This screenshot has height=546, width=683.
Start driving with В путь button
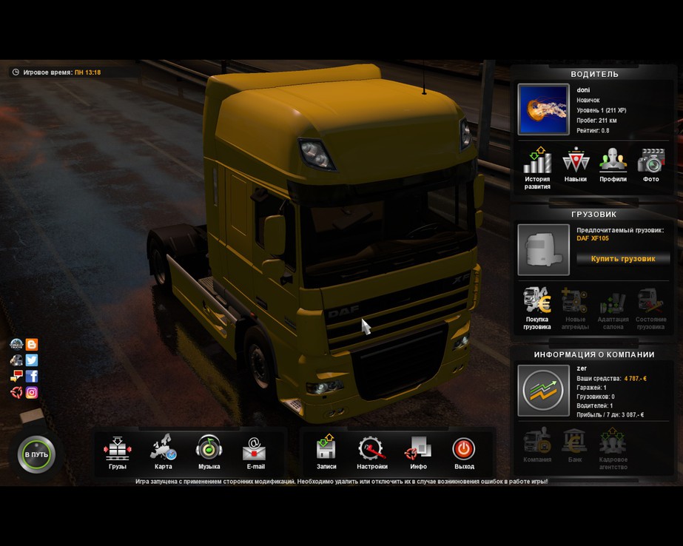[x=36, y=454]
